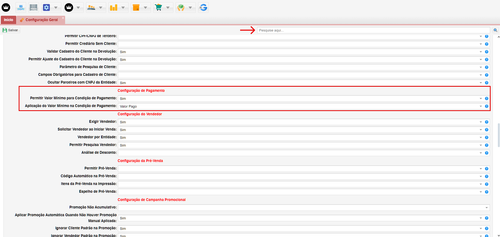The width and height of the screenshot is (500, 237).
Task: Click the Pesquise aqui search field
Action: pos(373,30)
